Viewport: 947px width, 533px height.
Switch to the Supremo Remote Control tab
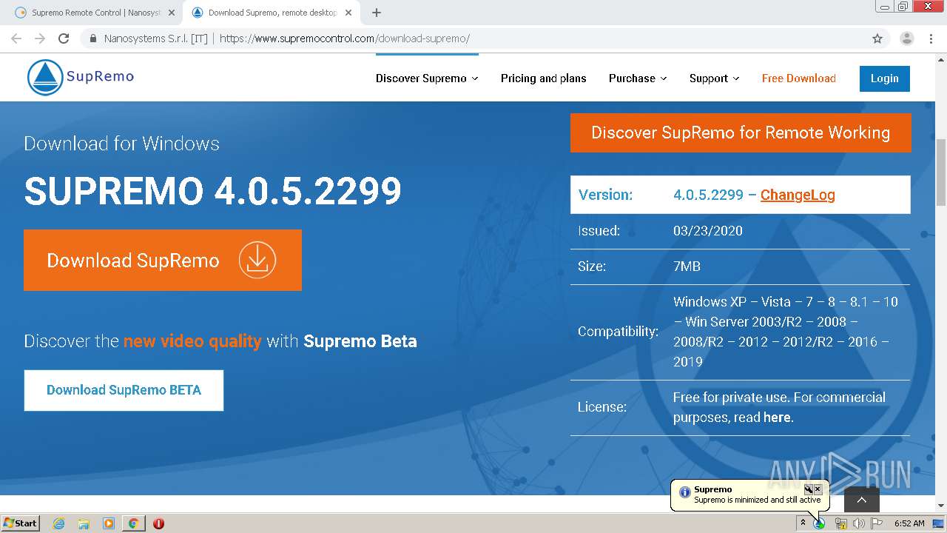(95, 13)
